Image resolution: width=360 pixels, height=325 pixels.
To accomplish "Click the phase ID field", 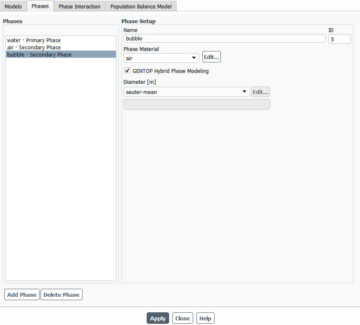I will (x=339, y=39).
